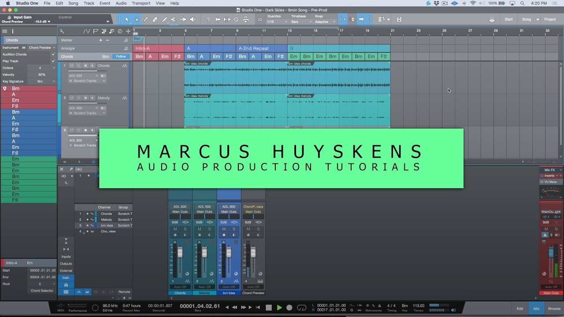Open the Root E dropdown

[41, 284]
